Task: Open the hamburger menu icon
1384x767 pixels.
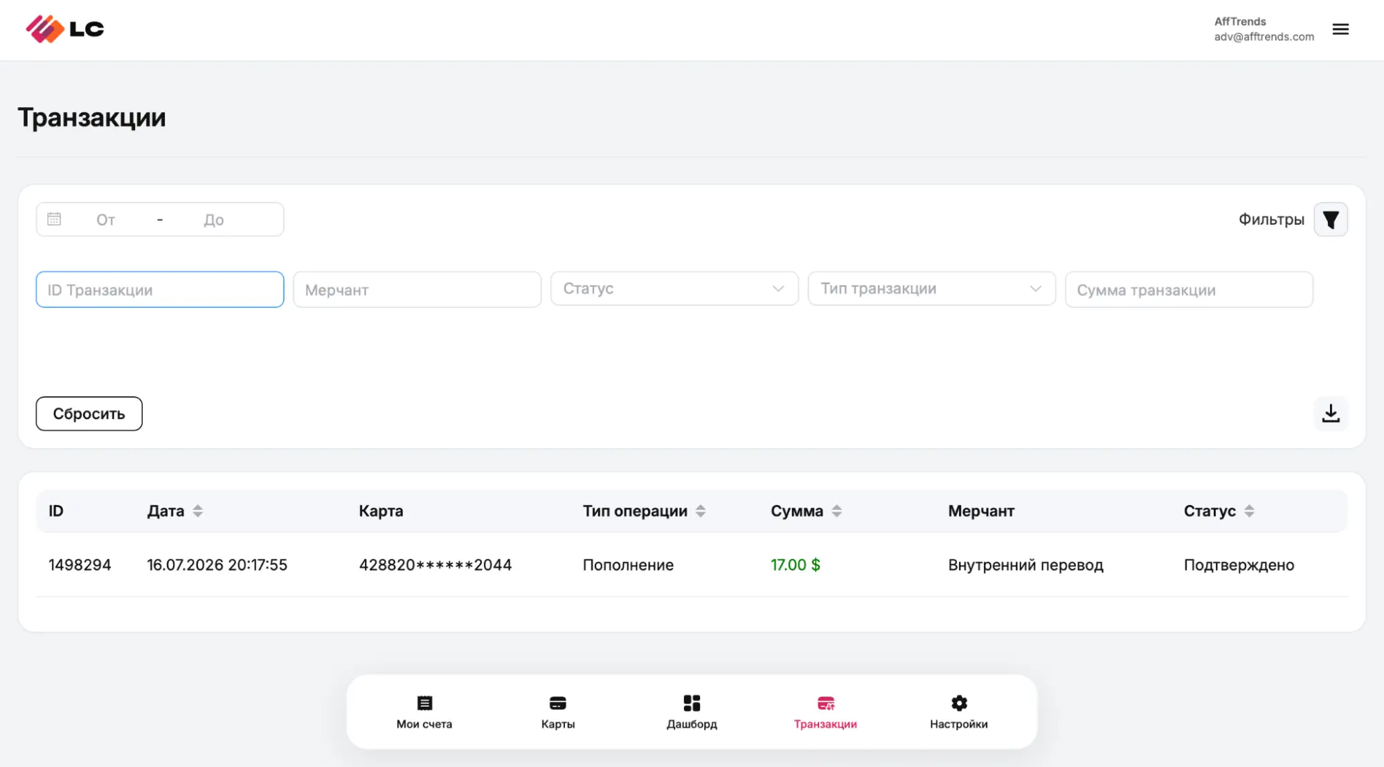Action: pos(1340,29)
